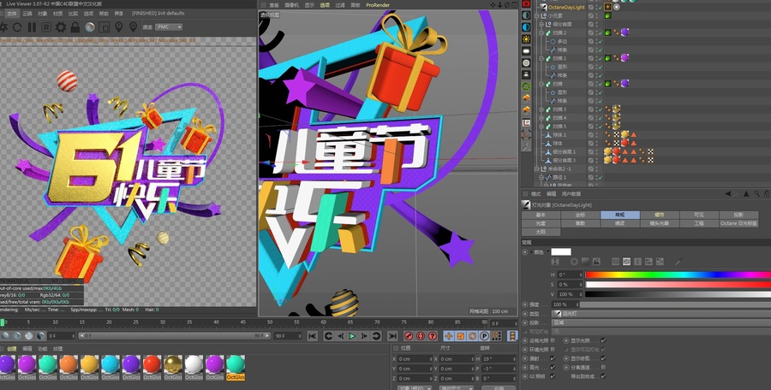Play the animation forward

pyautogui.click(x=352, y=336)
